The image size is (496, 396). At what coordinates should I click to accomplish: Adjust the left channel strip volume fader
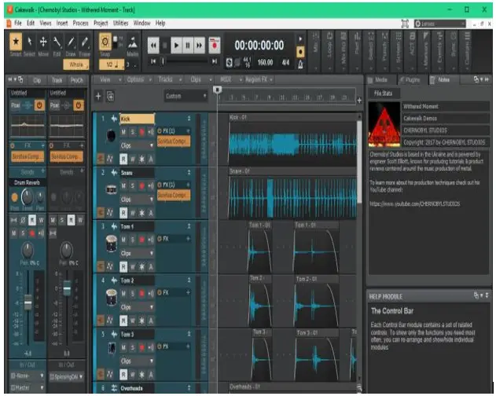pyautogui.click(x=28, y=302)
